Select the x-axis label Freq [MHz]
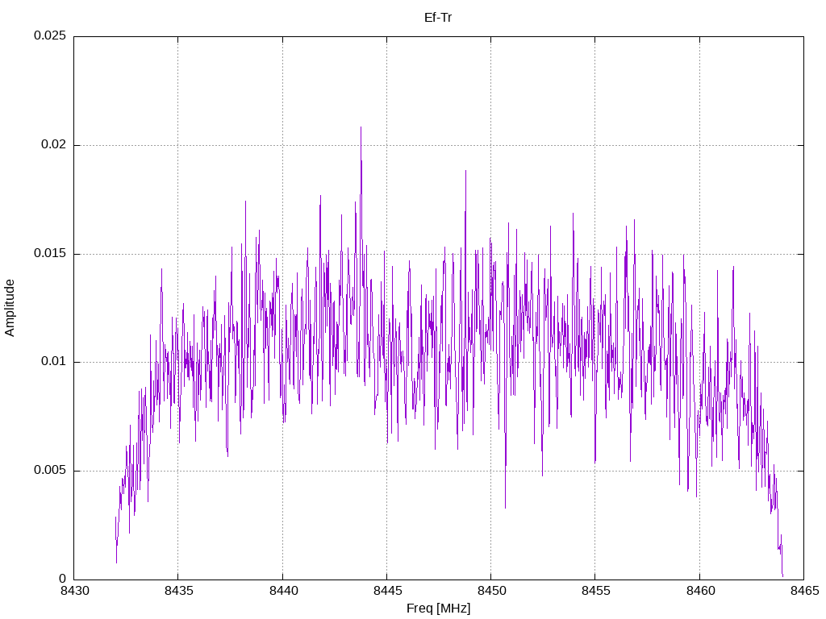 coord(438,609)
